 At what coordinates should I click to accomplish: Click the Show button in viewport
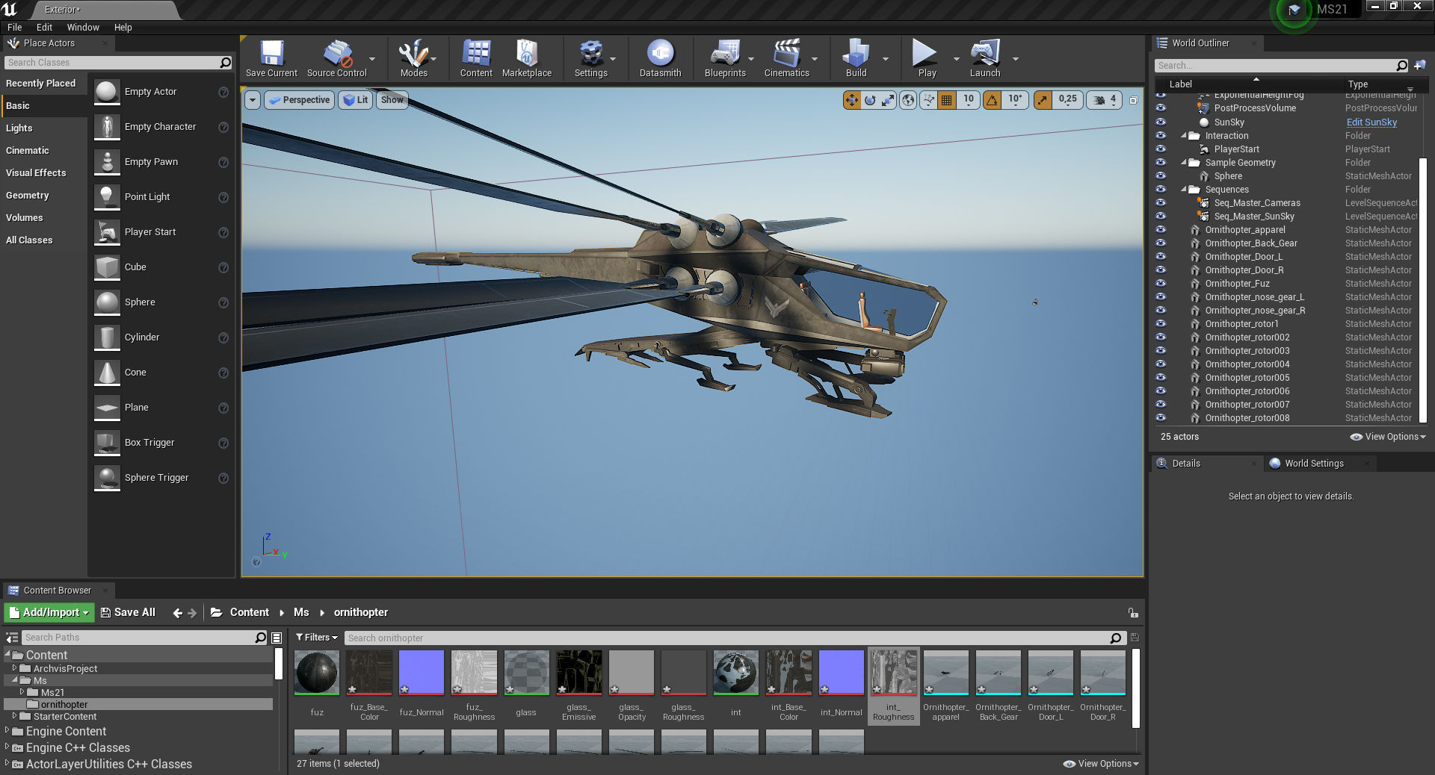pyautogui.click(x=392, y=100)
